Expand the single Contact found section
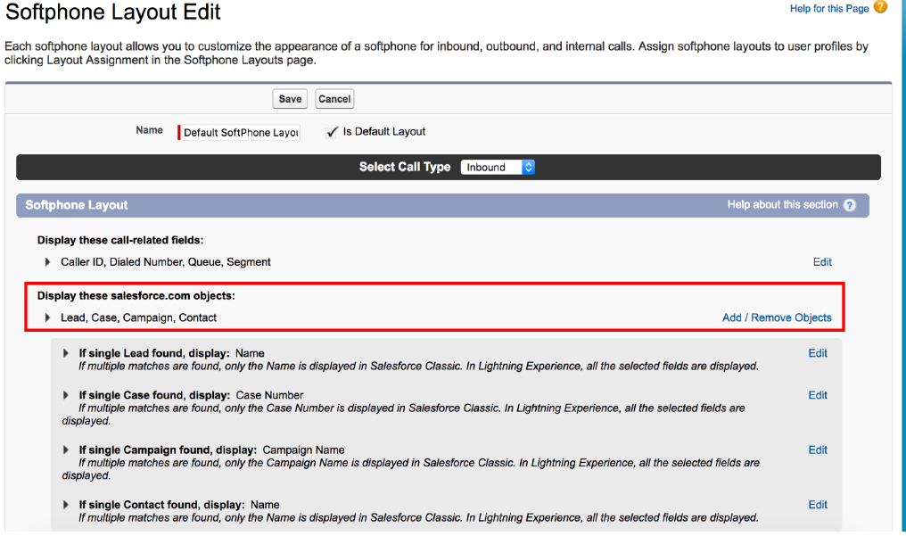Image resolution: width=906 pixels, height=536 pixels. 66,505
